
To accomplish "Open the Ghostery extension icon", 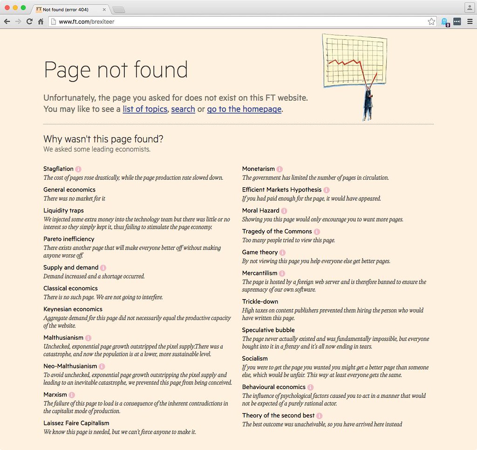I will (x=445, y=22).
